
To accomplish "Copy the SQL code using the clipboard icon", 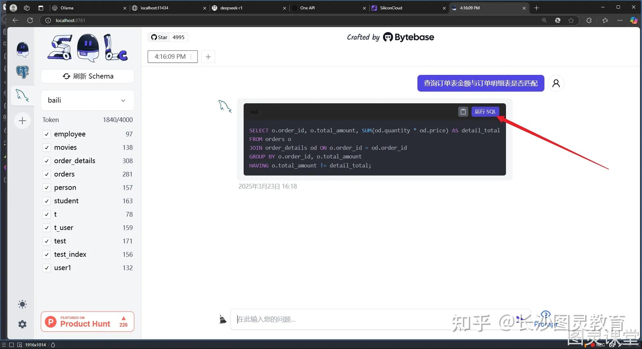I will click(463, 112).
